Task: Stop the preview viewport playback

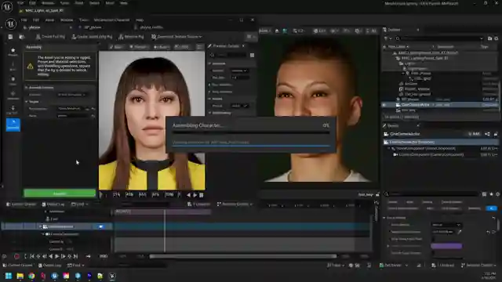Action: (x=202, y=195)
